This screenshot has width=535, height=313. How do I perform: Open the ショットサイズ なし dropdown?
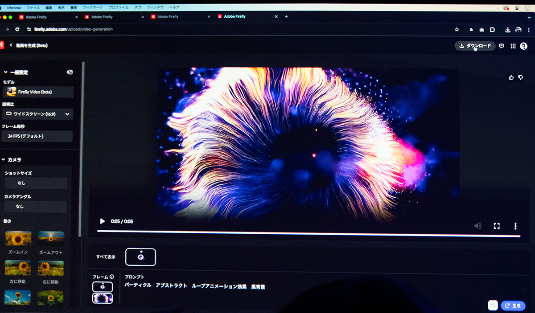tap(36, 183)
